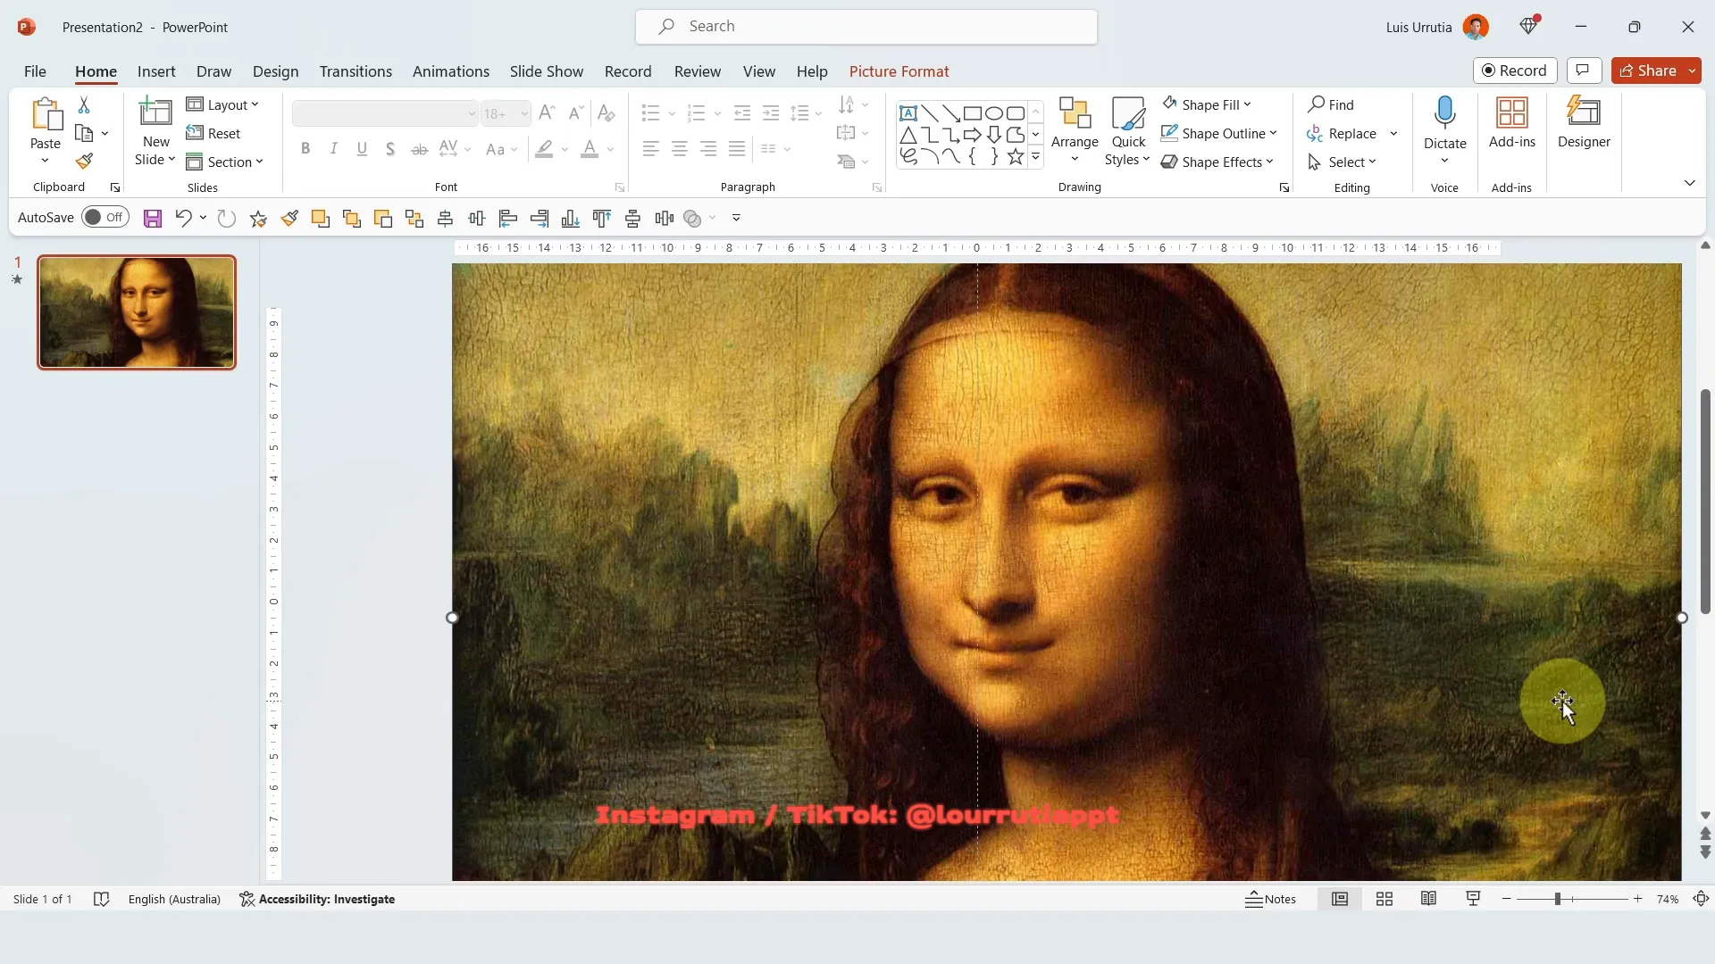The height and width of the screenshot is (964, 1715).
Task: Open the Add-ins button
Action: click(x=1511, y=122)
